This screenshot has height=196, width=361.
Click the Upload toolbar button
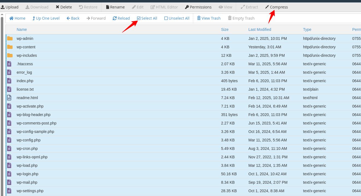coord(10,7)
